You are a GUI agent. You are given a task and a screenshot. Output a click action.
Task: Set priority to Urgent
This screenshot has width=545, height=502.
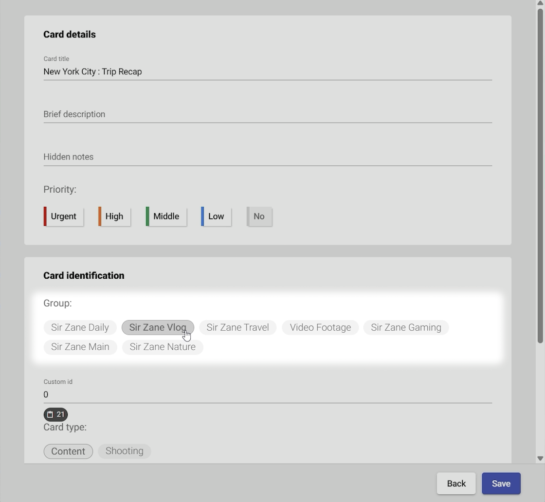point(64,216)
